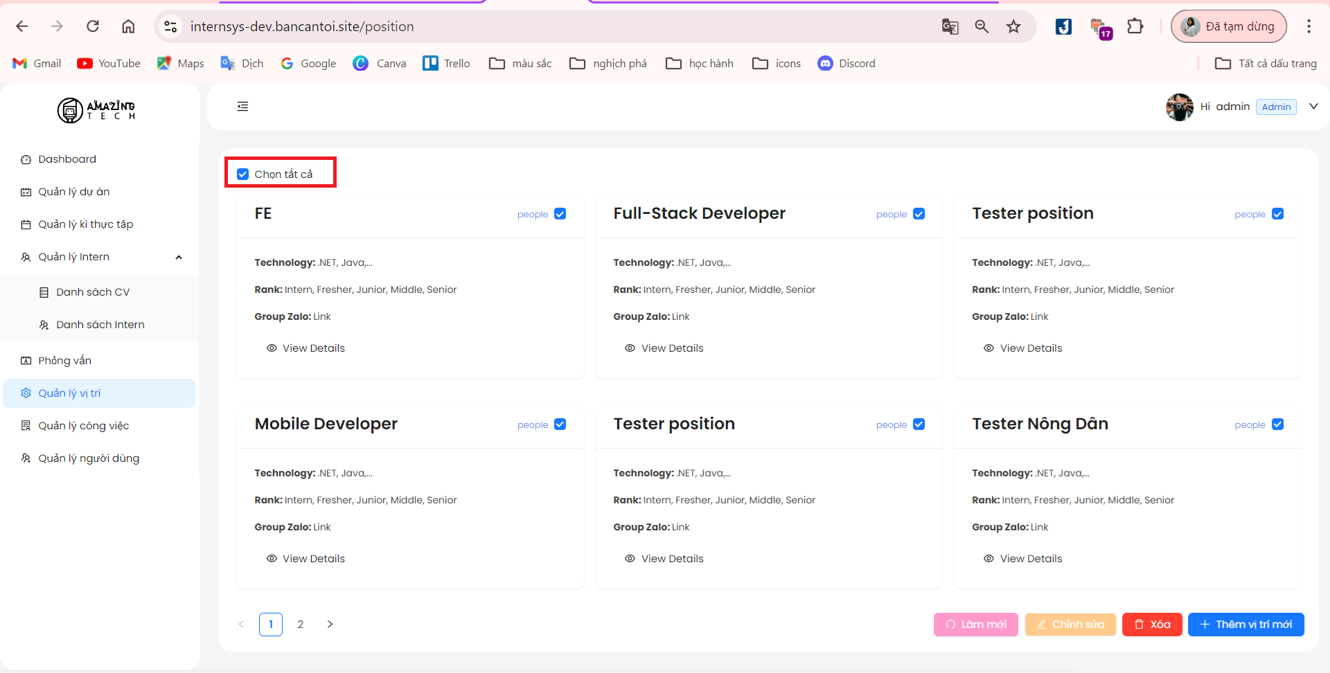Click the Google Translate icon in address bar
Image resolution: width=1330 pixels, height=673 pixels.
coord(950,26)
